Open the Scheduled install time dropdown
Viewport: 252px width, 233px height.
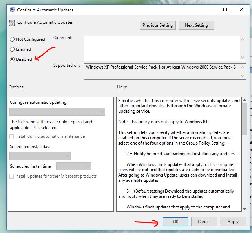[74, 166]
